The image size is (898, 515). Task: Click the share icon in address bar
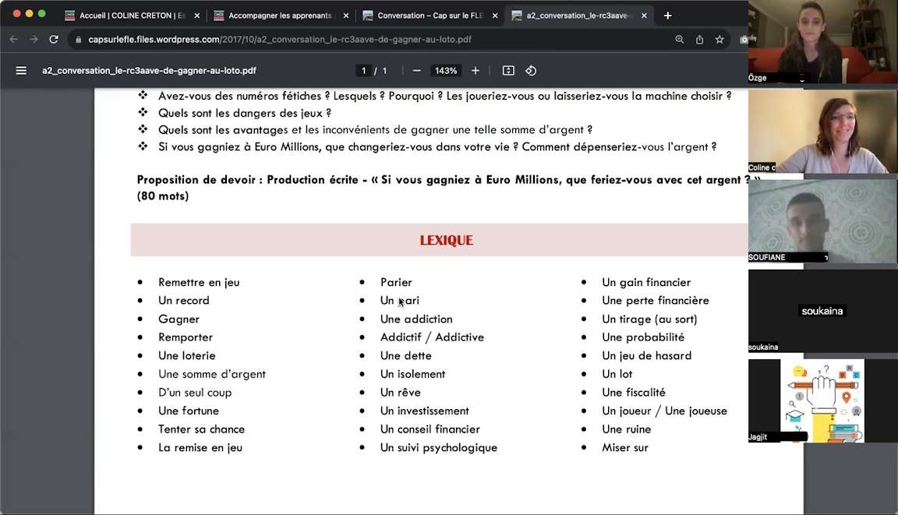[x=699, y=40]
